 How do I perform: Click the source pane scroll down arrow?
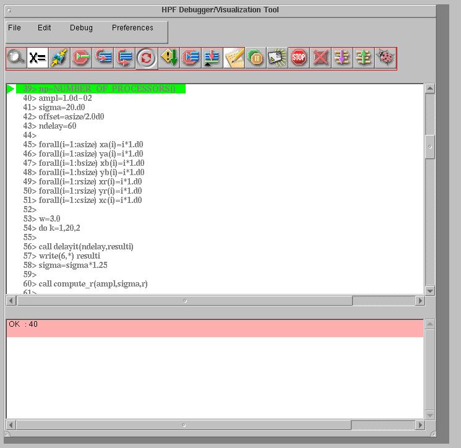(x=430, y=291)
